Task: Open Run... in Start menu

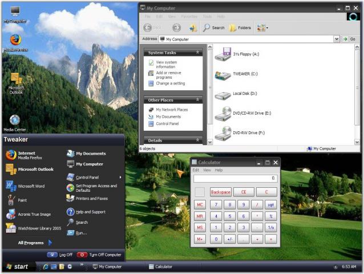Action: (x=76, y=233)
